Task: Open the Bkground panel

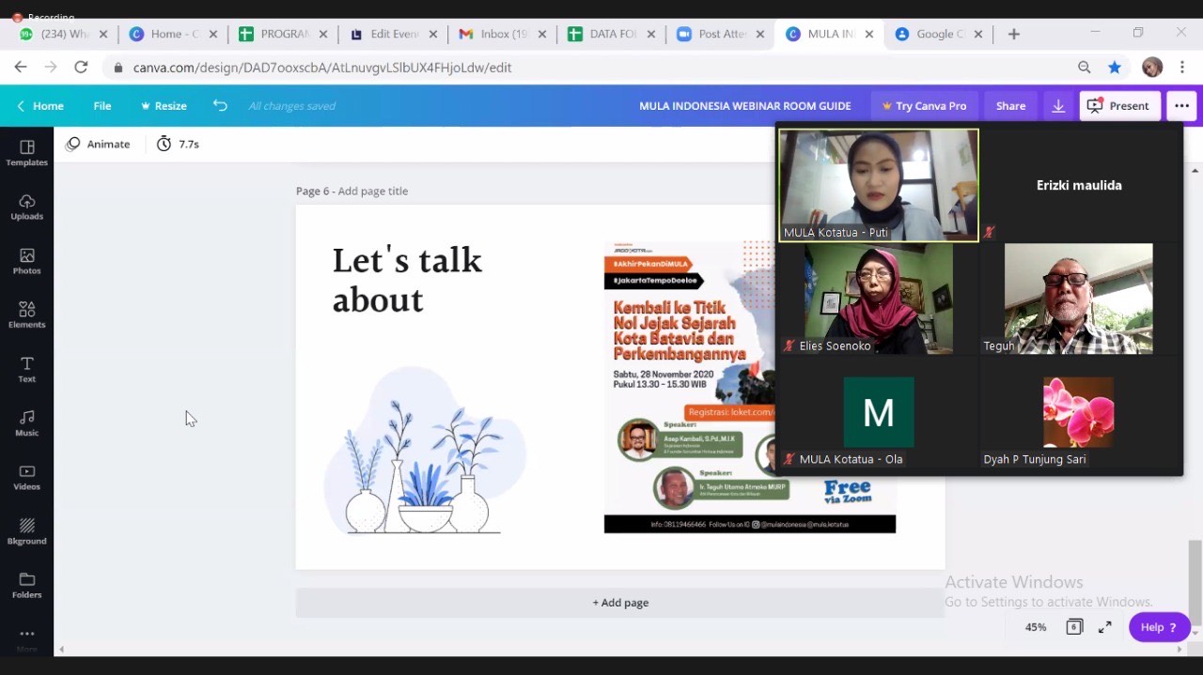Action: (x=26, y=531)
